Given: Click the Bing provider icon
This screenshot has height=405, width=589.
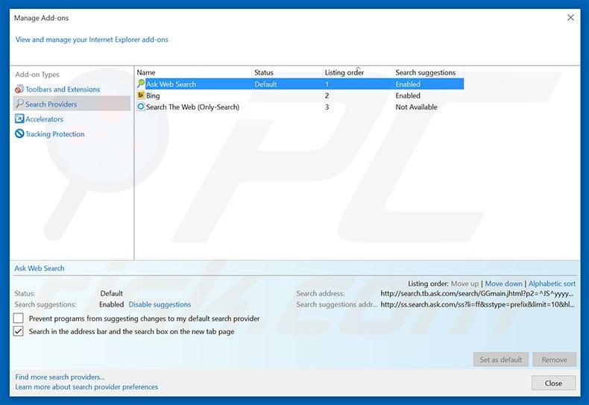Looking at the screenshot, I should [141, 95].
